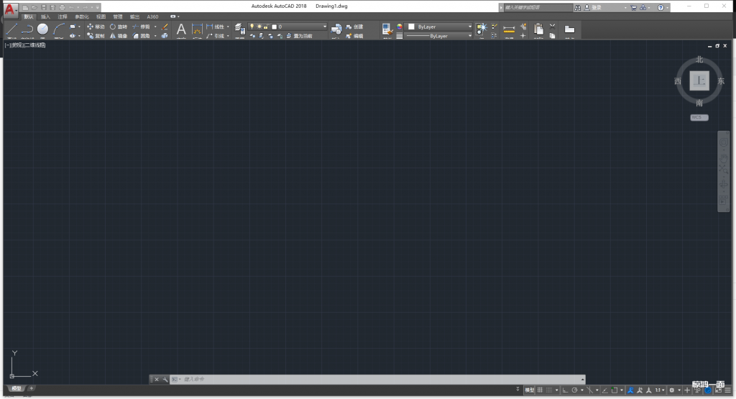Expand the ByLayer color dropdown
The image size is (736, 399).
[x=440, y=27]
